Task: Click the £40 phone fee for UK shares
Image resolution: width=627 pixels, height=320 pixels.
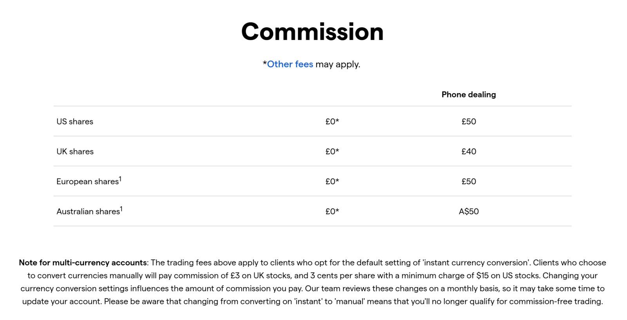Action: tap(469, 152)
